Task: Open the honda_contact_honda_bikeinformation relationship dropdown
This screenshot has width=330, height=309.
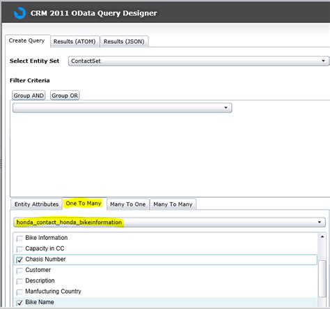Action: [169, 223]
